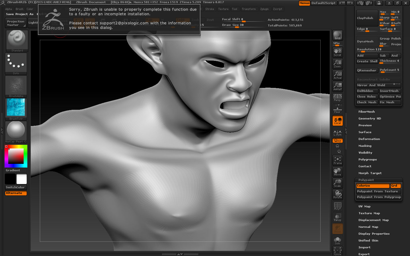Adjust the Resolution 128 slider
Viewport: 410px width, 256px height.
(379, 50)
